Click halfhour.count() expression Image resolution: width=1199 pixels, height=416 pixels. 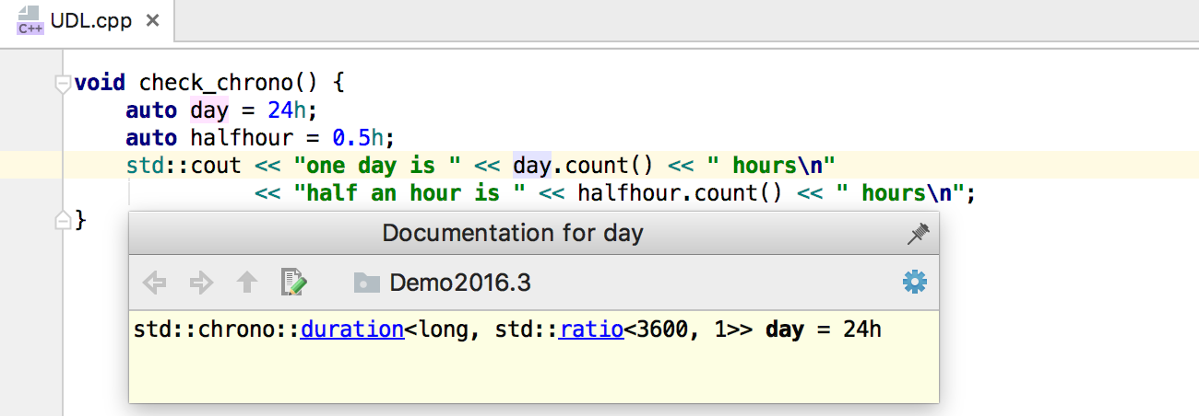point(680,193)
